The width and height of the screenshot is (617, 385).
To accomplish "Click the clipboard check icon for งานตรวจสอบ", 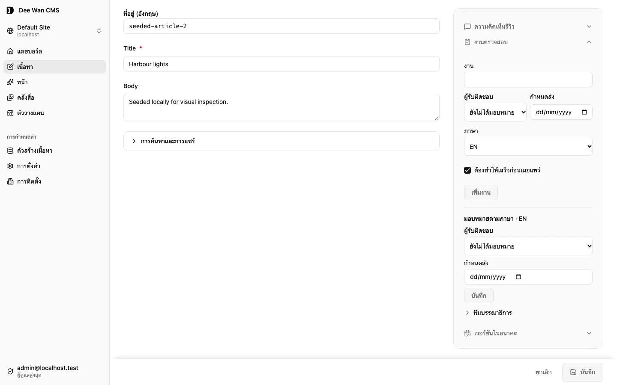I will pyautogui.click(x=467, y=42).
